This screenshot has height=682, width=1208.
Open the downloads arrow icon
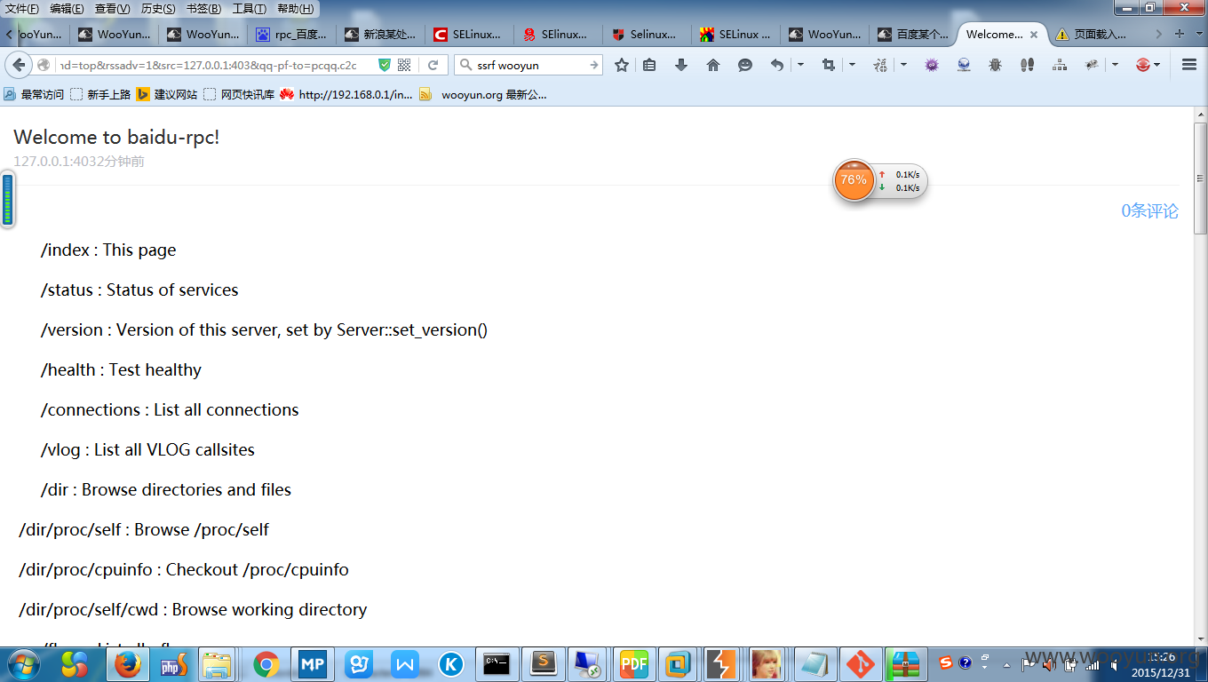pos(681,65)
